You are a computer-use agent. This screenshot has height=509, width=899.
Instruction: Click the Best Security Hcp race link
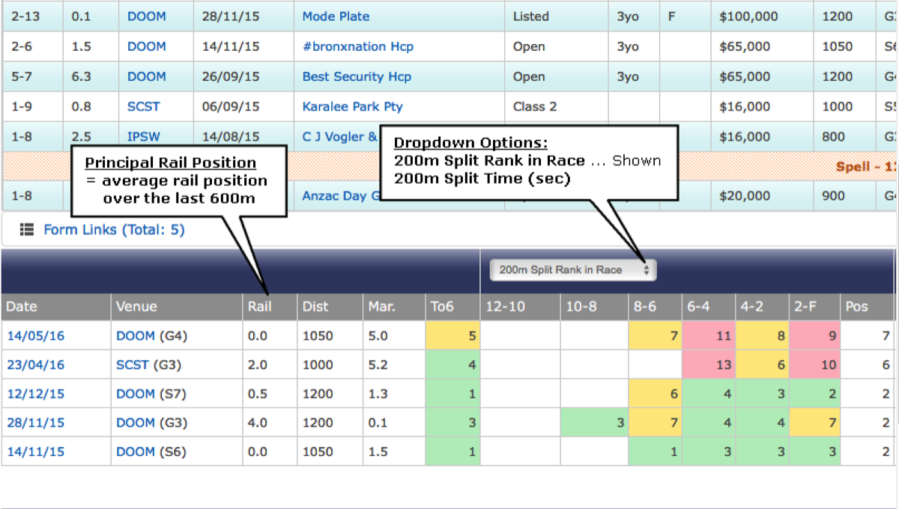click(356, 76)
